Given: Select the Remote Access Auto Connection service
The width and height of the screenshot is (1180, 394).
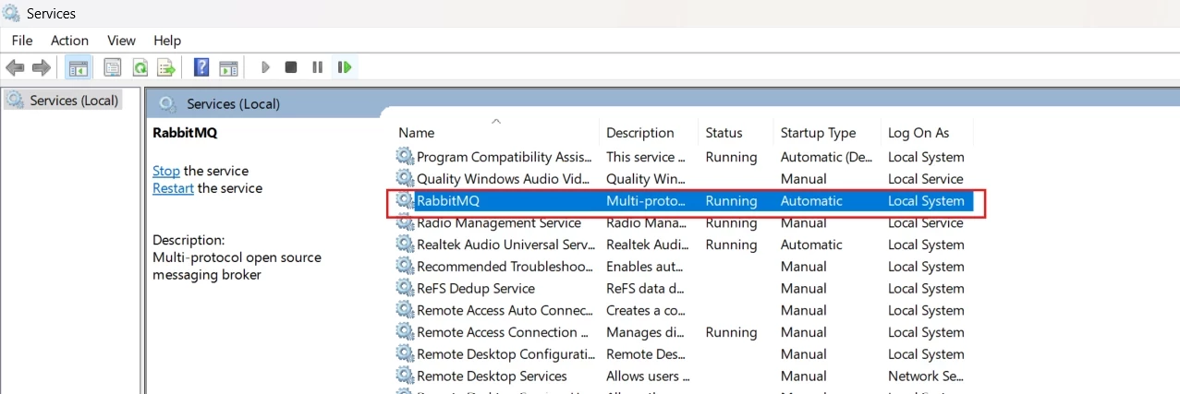Looking at the screenshot, I should [x=505, y=310].
